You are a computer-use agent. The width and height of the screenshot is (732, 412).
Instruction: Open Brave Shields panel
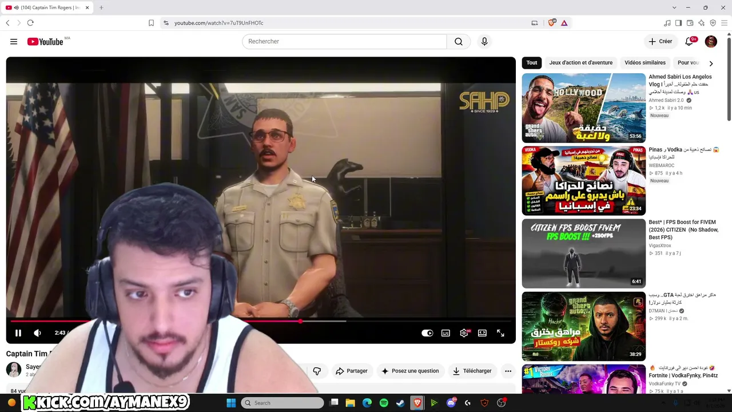coord(551,23)
